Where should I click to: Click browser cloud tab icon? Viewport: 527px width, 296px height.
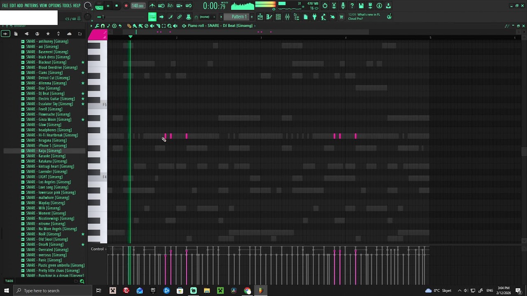point(69,34)
